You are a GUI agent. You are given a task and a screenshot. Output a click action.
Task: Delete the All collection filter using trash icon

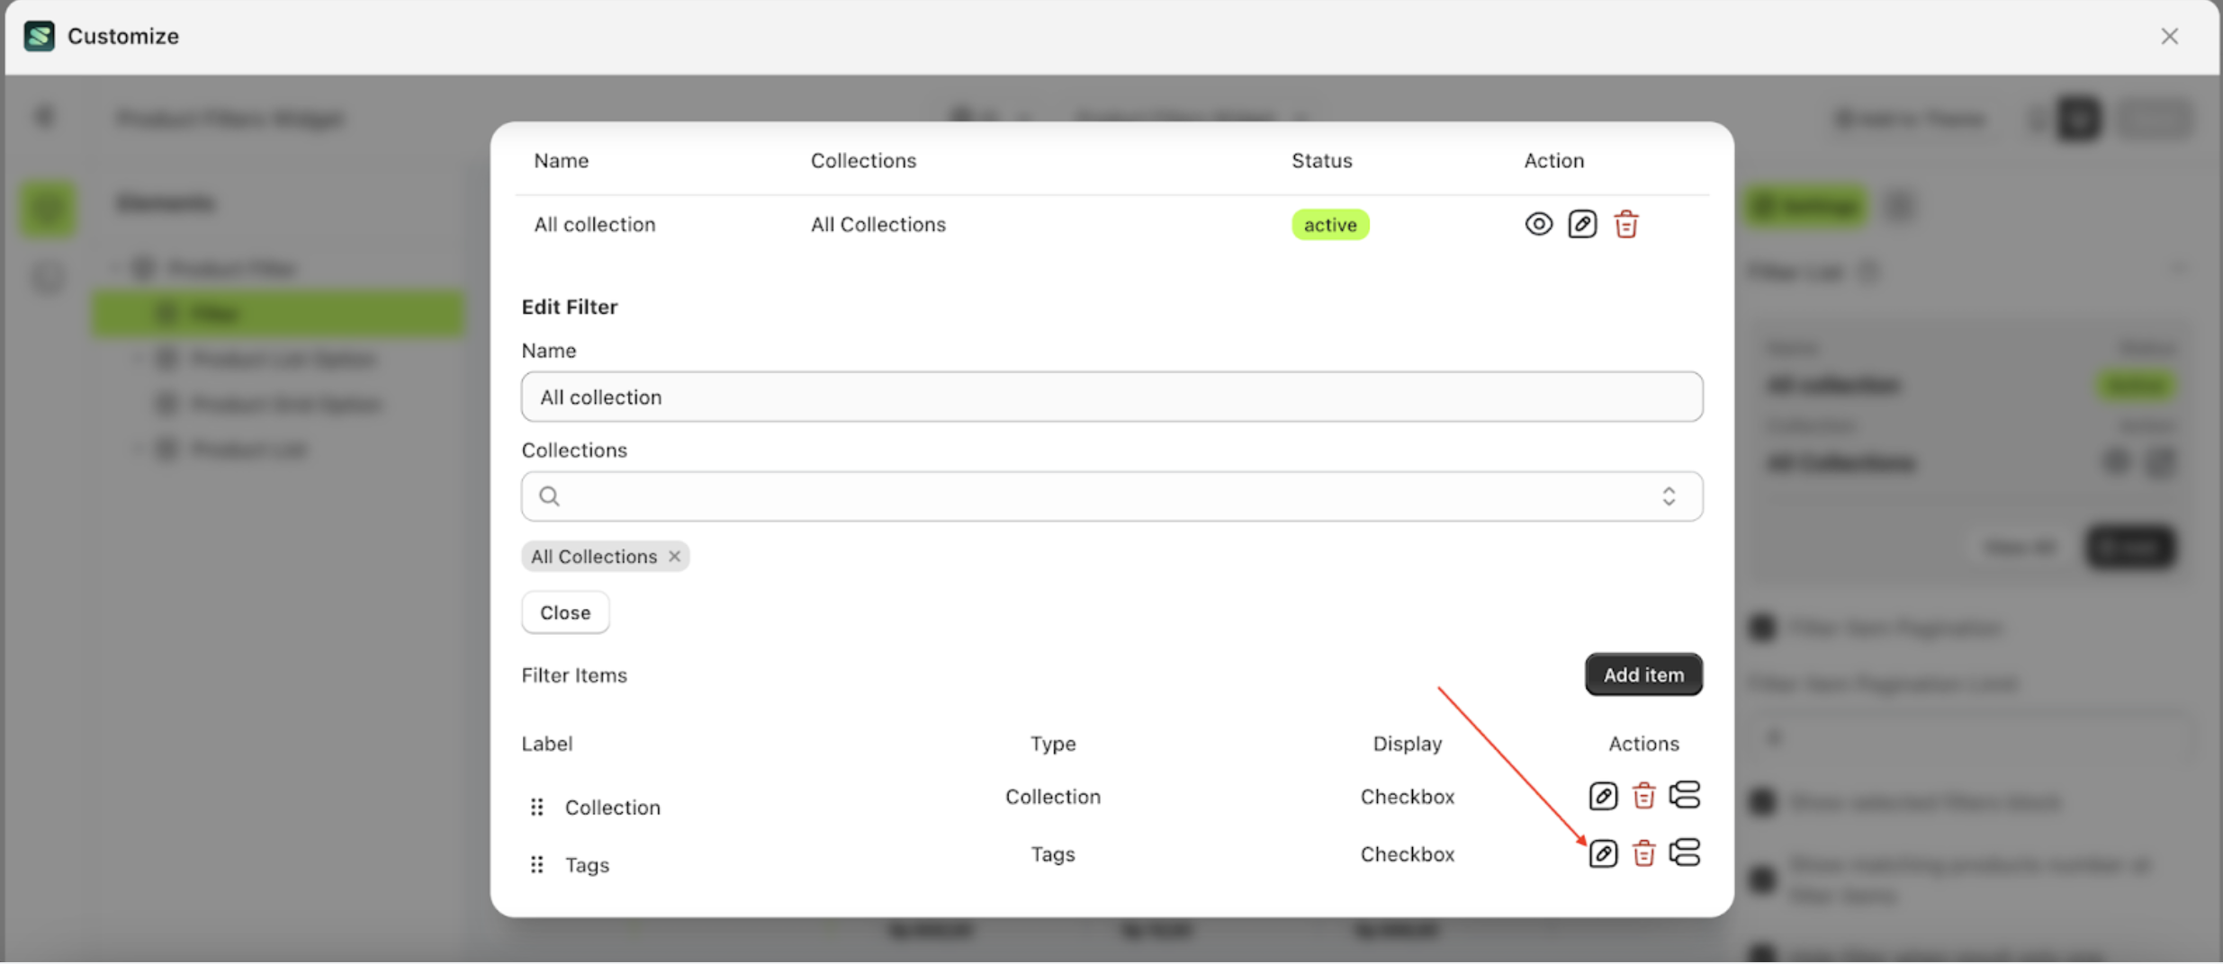pos(1626,224)
